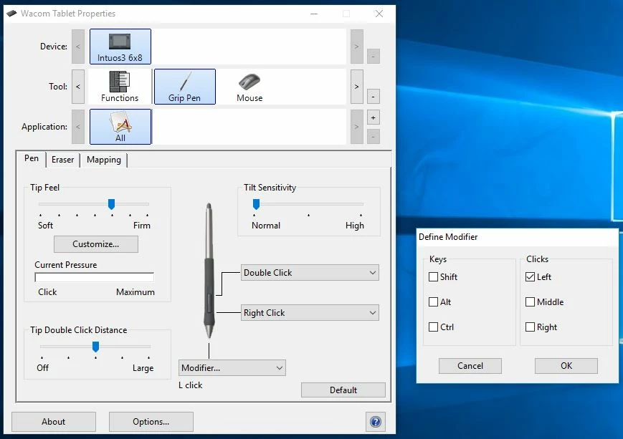The height and width of the screenshot is (439, 623).
Task: Minimize the Wacom Tablet Properties window
Action: click(314, 14)
